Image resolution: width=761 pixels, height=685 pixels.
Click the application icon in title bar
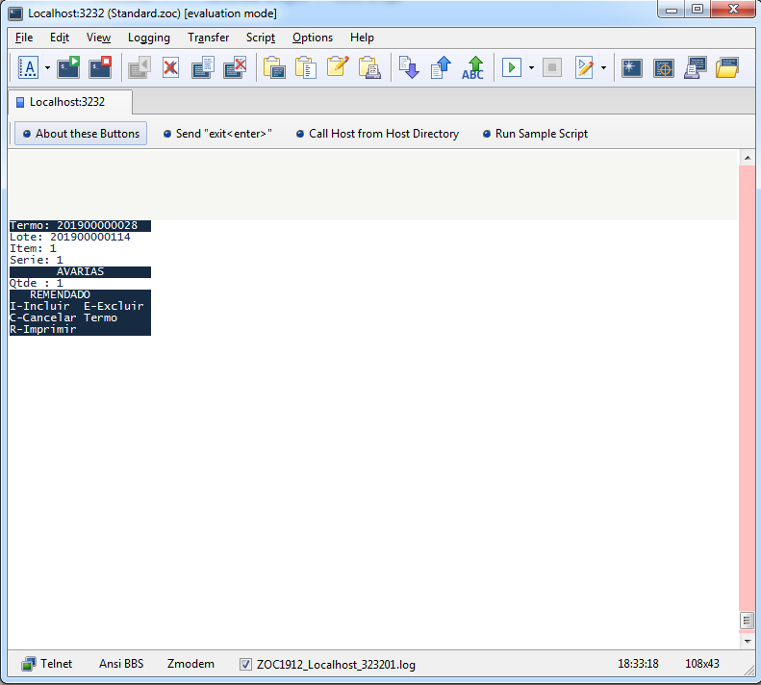[15, 13]
